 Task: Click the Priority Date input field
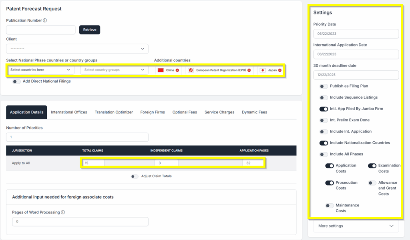pyautogui.click(x=356, y=34)
